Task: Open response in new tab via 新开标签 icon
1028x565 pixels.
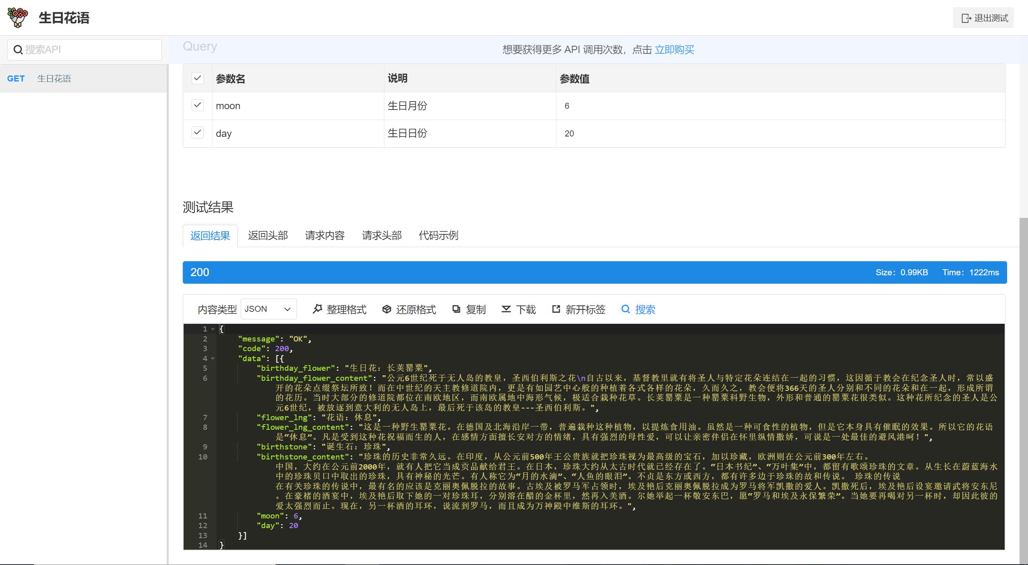Action: click(556, 309)
